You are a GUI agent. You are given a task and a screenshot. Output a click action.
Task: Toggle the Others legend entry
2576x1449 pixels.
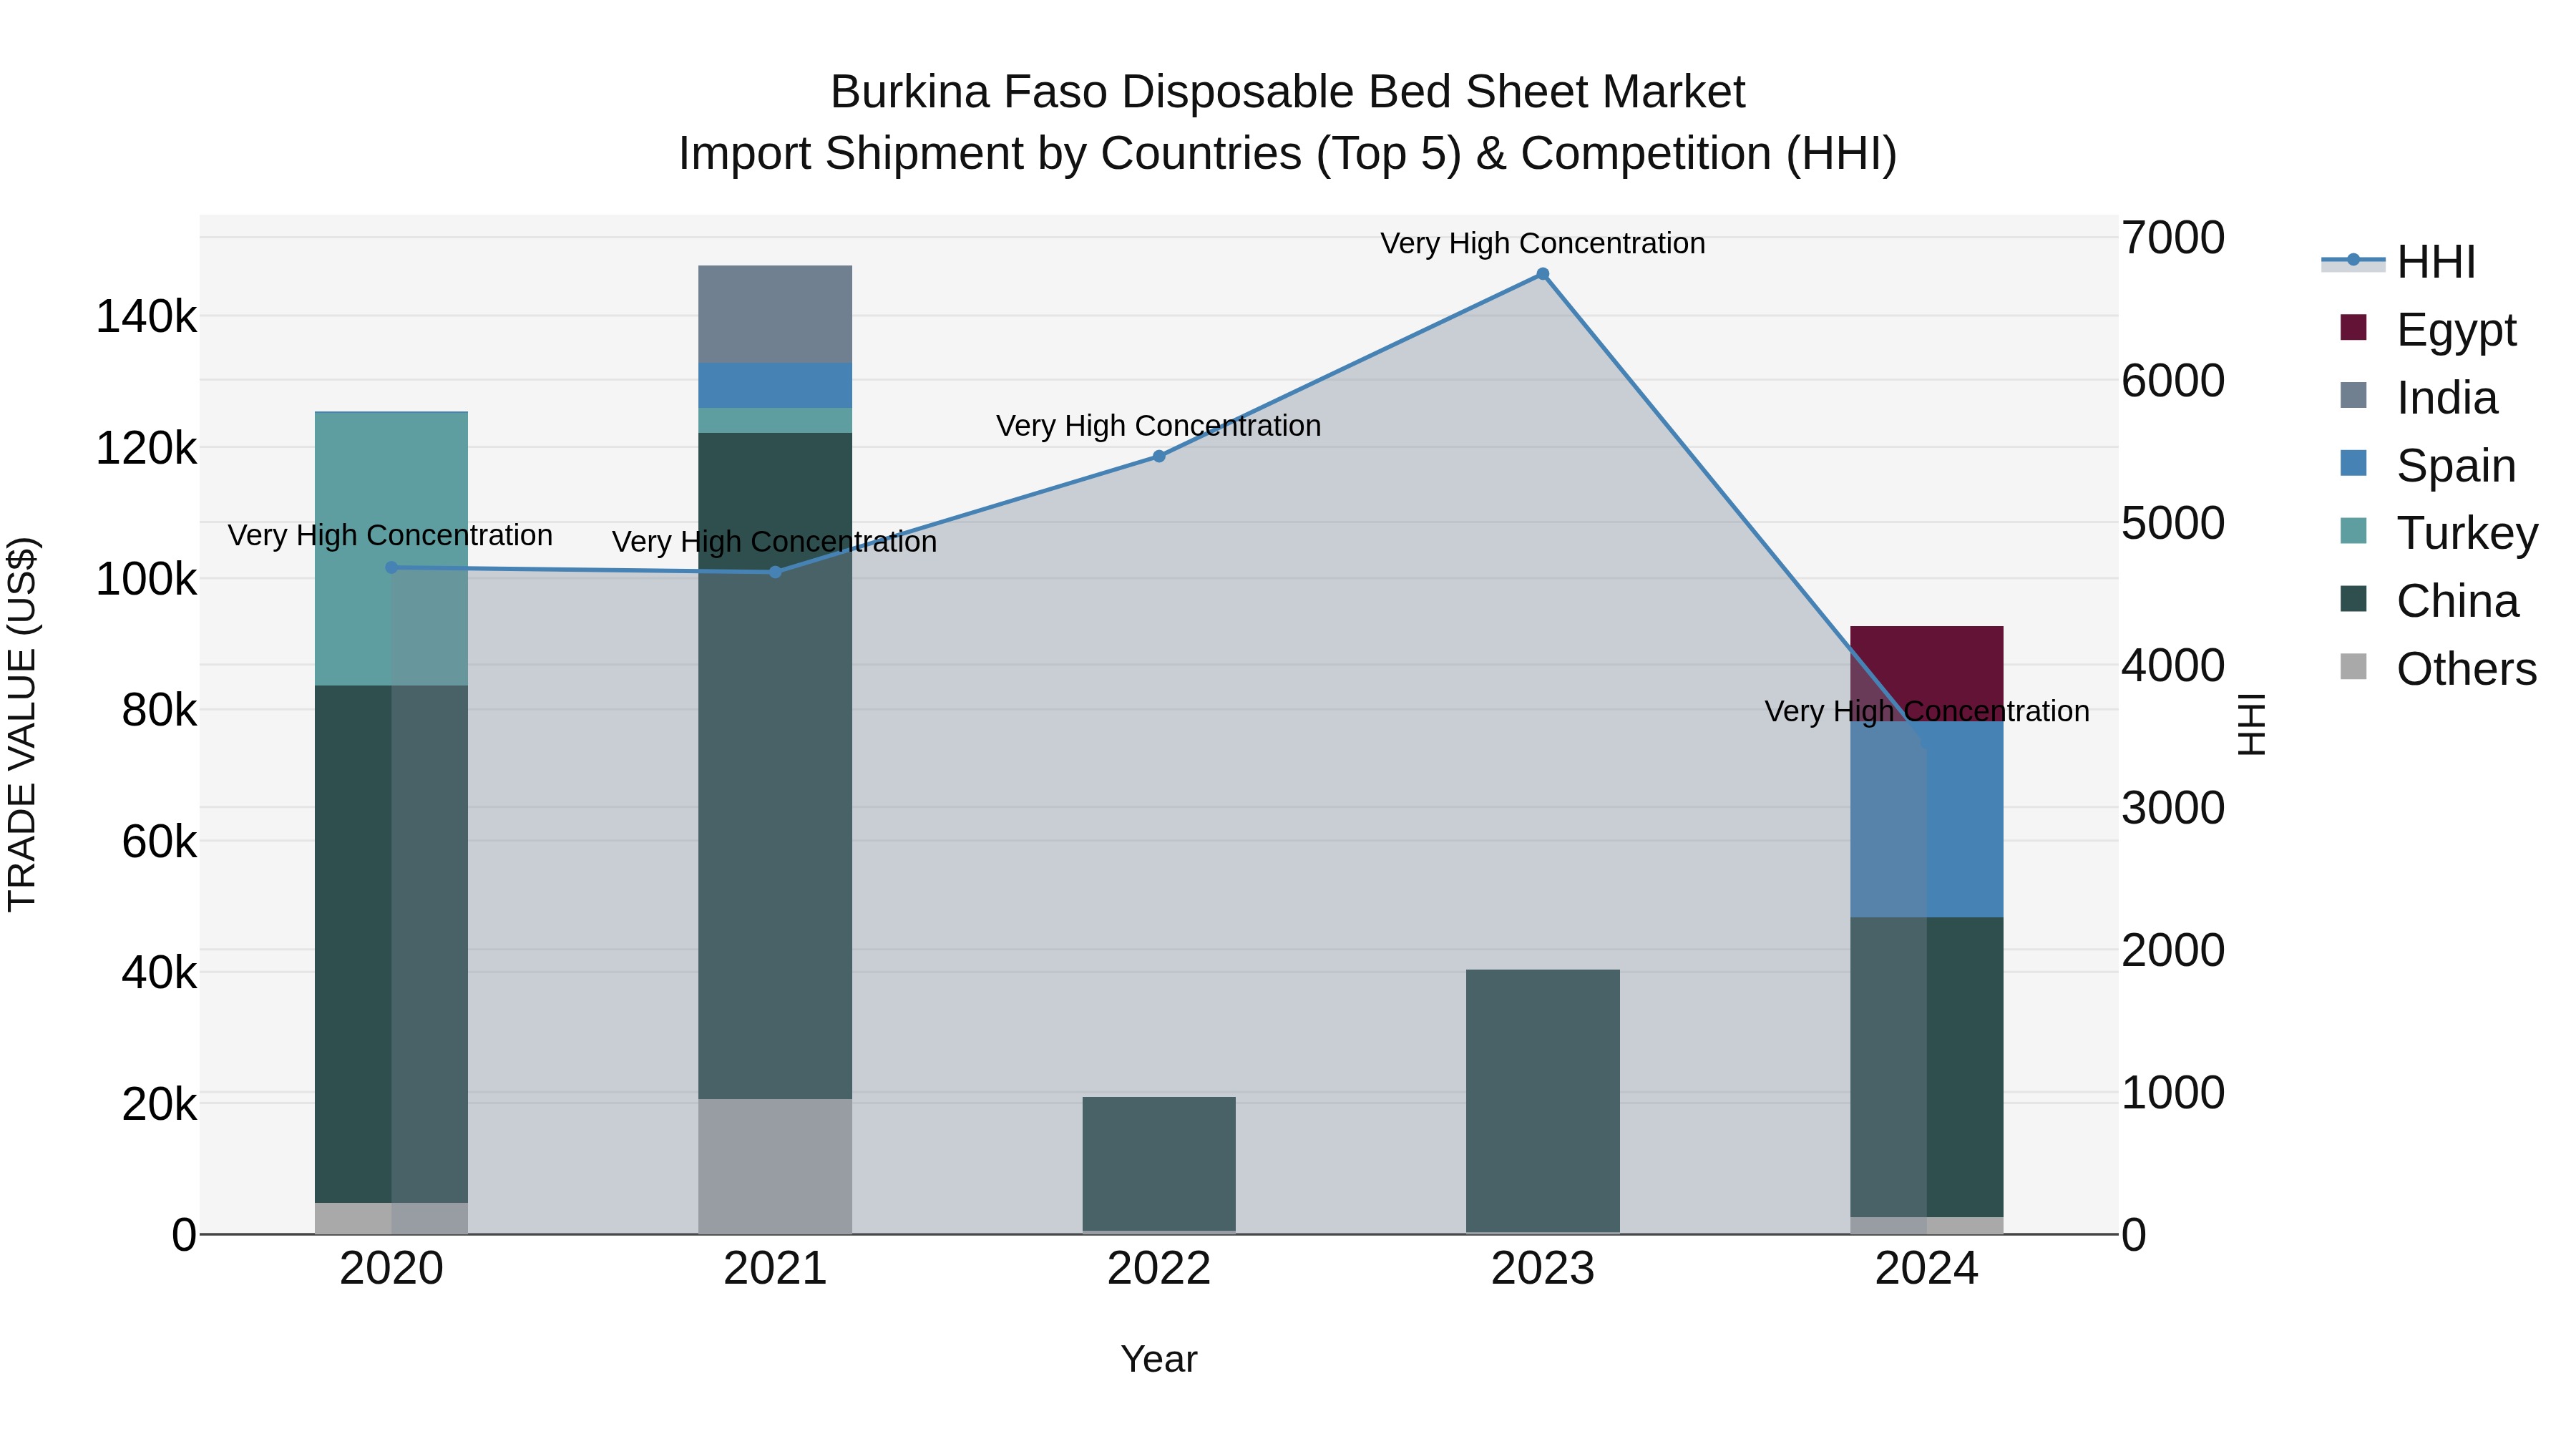pyautogui.click(x=2438, y=669)
